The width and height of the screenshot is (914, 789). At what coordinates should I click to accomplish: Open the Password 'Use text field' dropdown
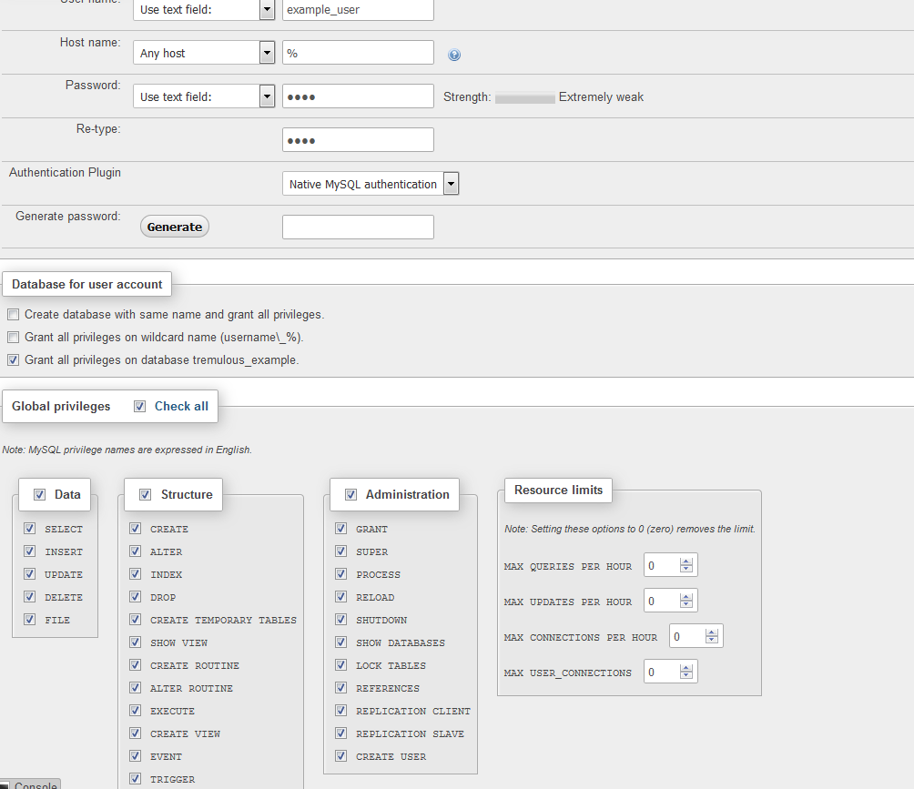click(204, 96)
